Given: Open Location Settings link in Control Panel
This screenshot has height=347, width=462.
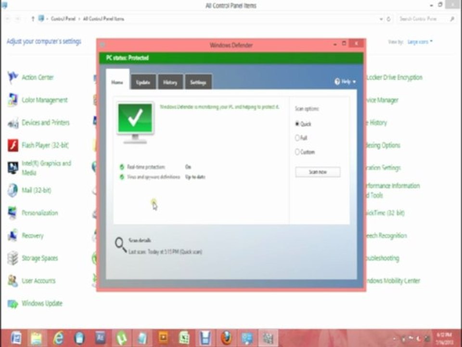Looking at the screenshot, I should click(384, 168).
